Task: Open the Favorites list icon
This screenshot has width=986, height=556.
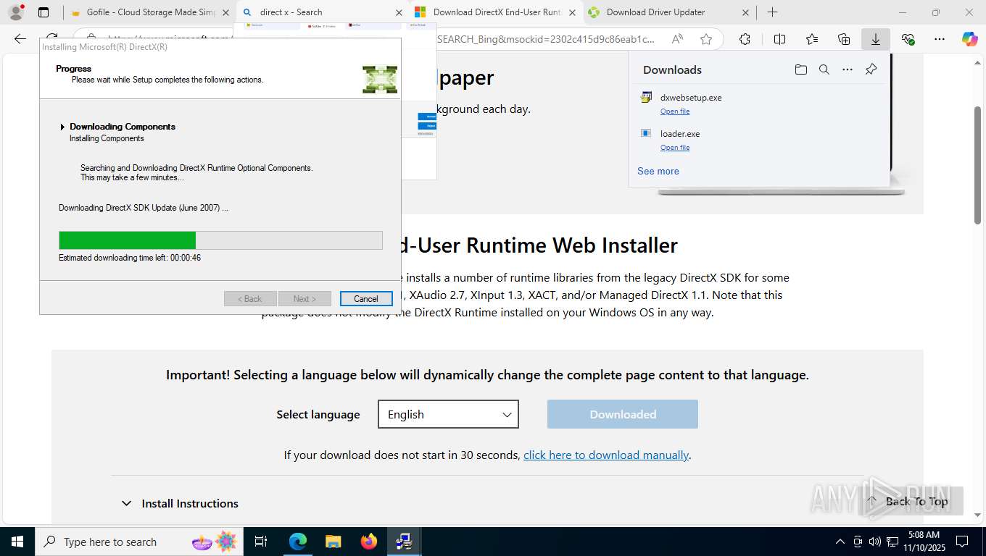Action: tap(811, 39)
